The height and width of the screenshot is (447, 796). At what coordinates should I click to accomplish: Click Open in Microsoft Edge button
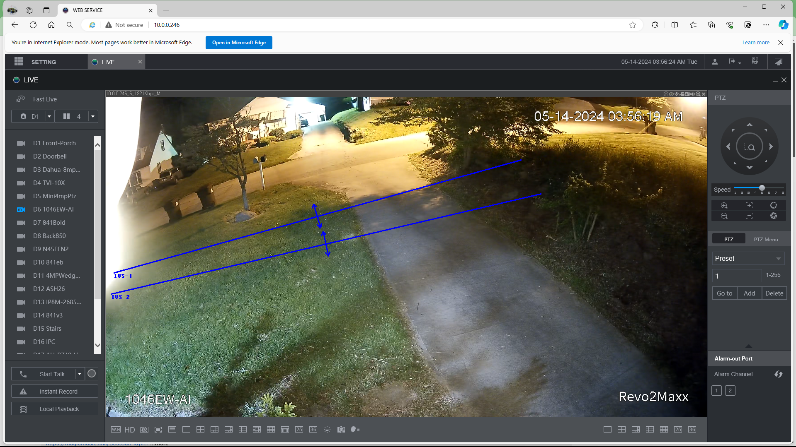pos(239,43)
